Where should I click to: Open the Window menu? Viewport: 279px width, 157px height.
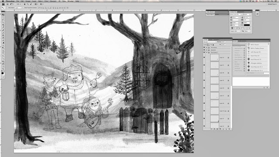coord(71,1)
